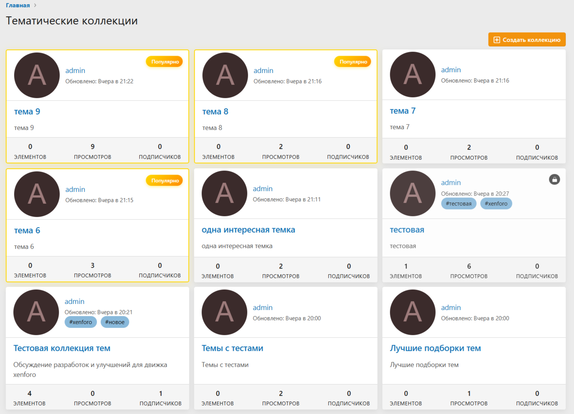Open the тема 8 collection title
Screen dimensions: 574x414
(x=215, y=112)
